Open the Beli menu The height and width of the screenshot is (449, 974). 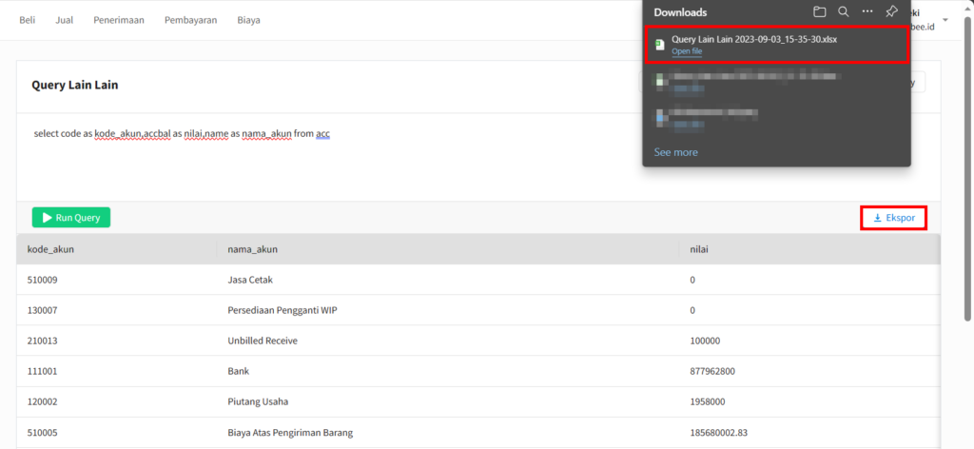pos(28,20)
